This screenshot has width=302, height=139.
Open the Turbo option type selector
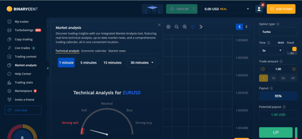click(x=278, y=32)
